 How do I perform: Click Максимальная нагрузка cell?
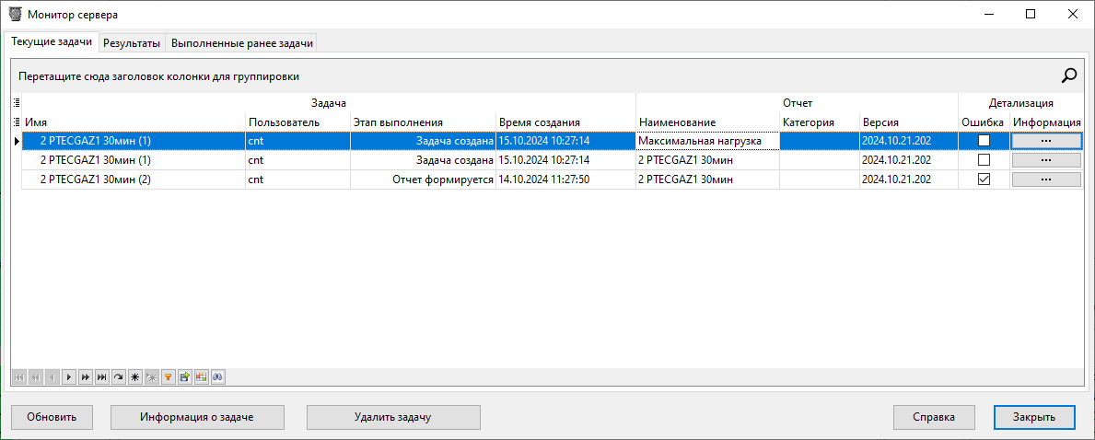[x=707, y=141]
